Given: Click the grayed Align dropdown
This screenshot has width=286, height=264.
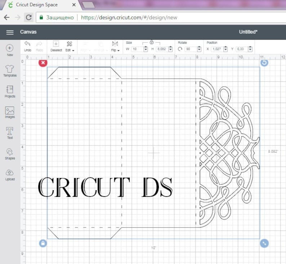Looking at the screenshot, I should point(85,47).
